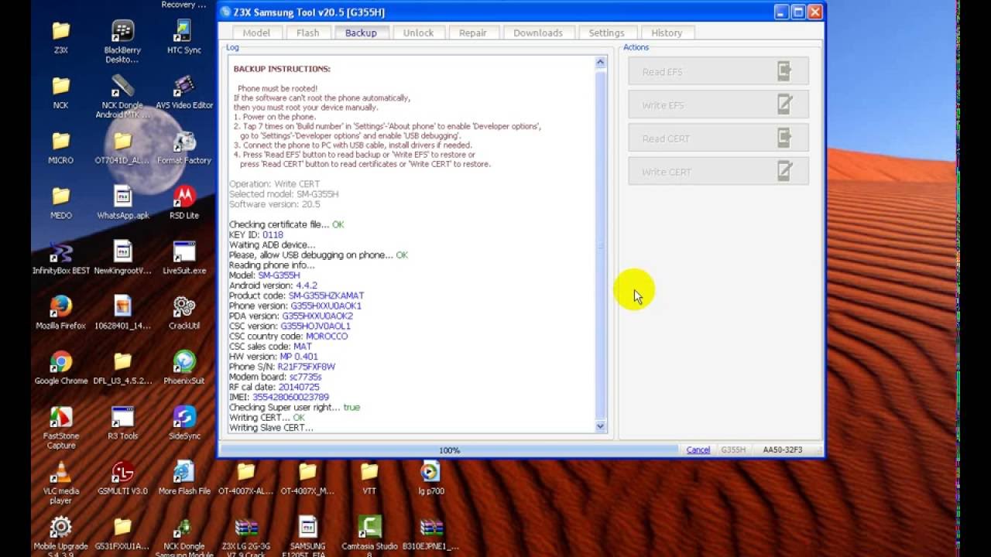
Task: Open the Repair tab
Action: [x=472, y=32]
